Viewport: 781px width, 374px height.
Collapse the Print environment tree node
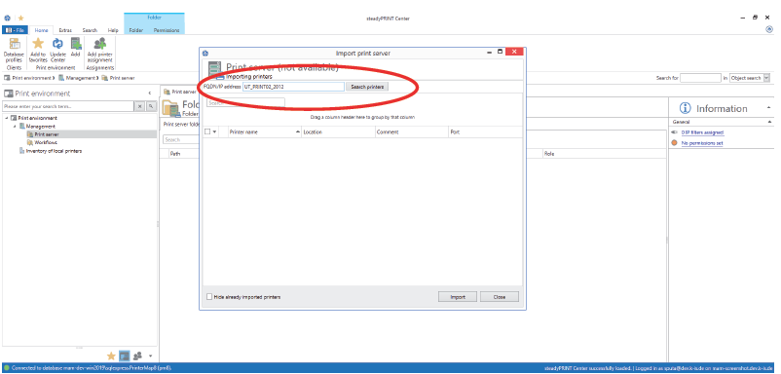(7, 118)
